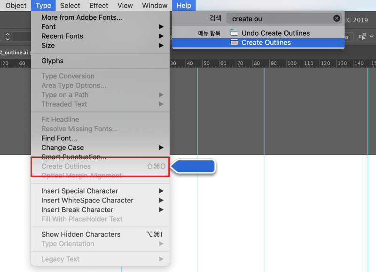Expand Insert Special Character submenu
The width and height of the screenshot is (376, 272).
click(100, 191)
